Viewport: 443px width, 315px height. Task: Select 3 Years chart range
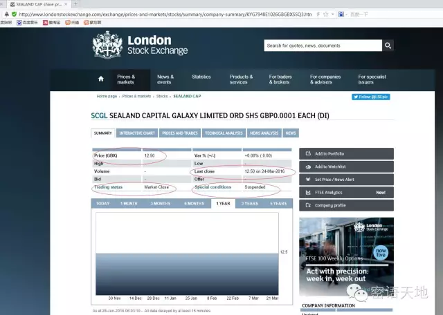click(x=250, y=203)
